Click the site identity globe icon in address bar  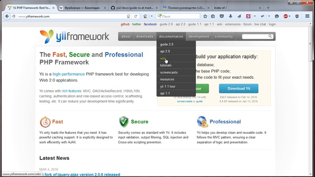(x=14, y=16)
